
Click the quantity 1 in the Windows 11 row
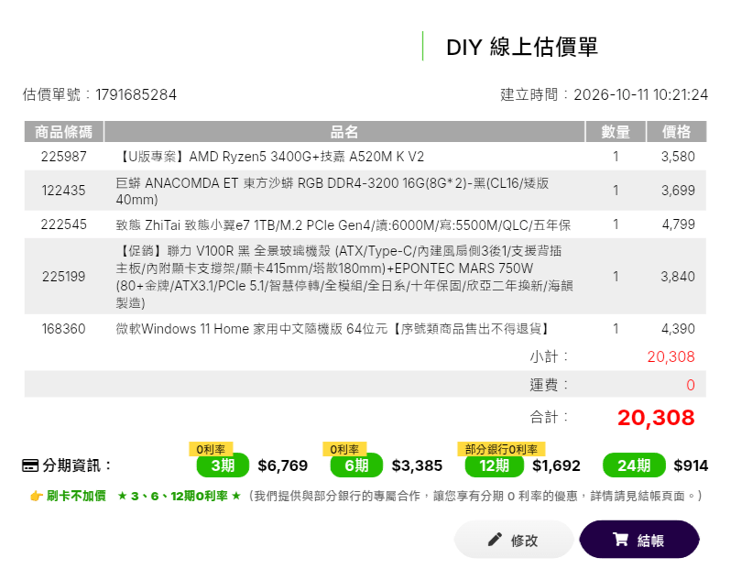click(616, 329)
